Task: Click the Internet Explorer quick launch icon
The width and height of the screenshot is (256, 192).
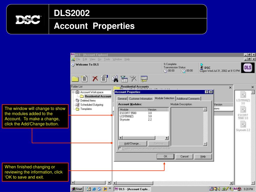Action: pyautogui.click(x=94, y=189)
